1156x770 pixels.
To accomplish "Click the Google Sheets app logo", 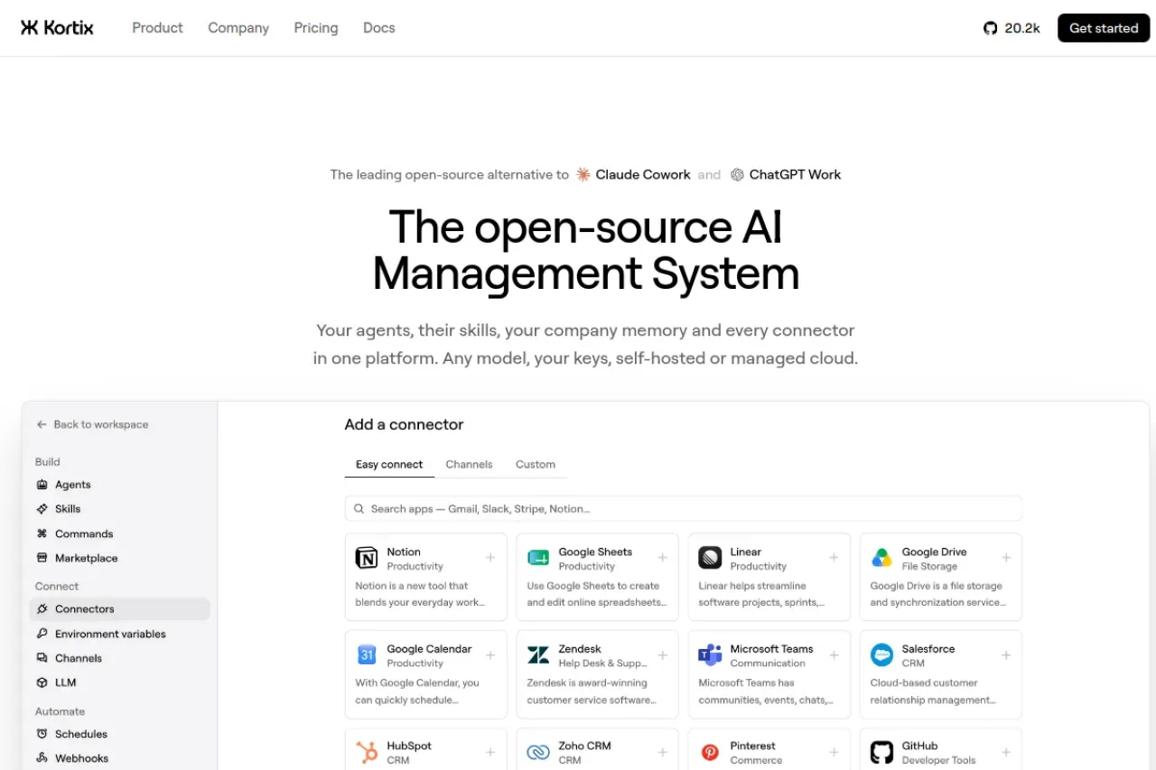I will pos(538,558).
